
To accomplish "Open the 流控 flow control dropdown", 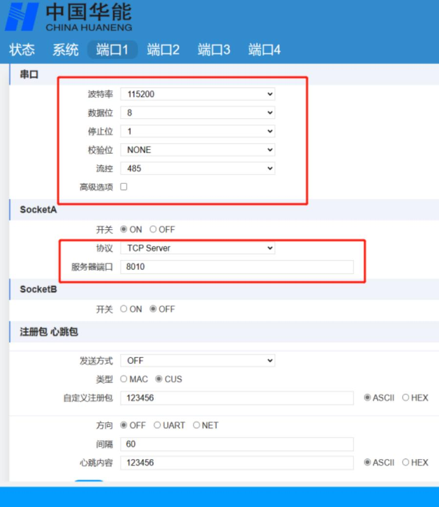I will pos(197,169).
